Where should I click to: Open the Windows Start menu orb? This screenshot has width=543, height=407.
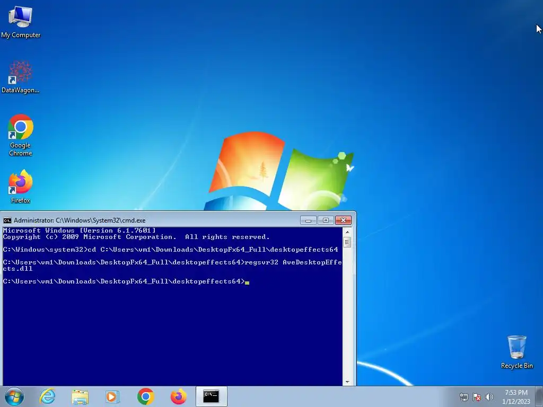(x=14, y=396)
